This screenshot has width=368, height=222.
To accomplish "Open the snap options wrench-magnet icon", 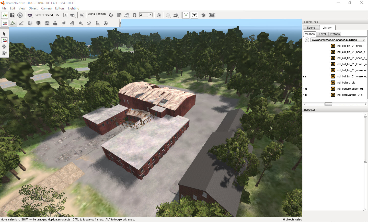I will point(111,15).
